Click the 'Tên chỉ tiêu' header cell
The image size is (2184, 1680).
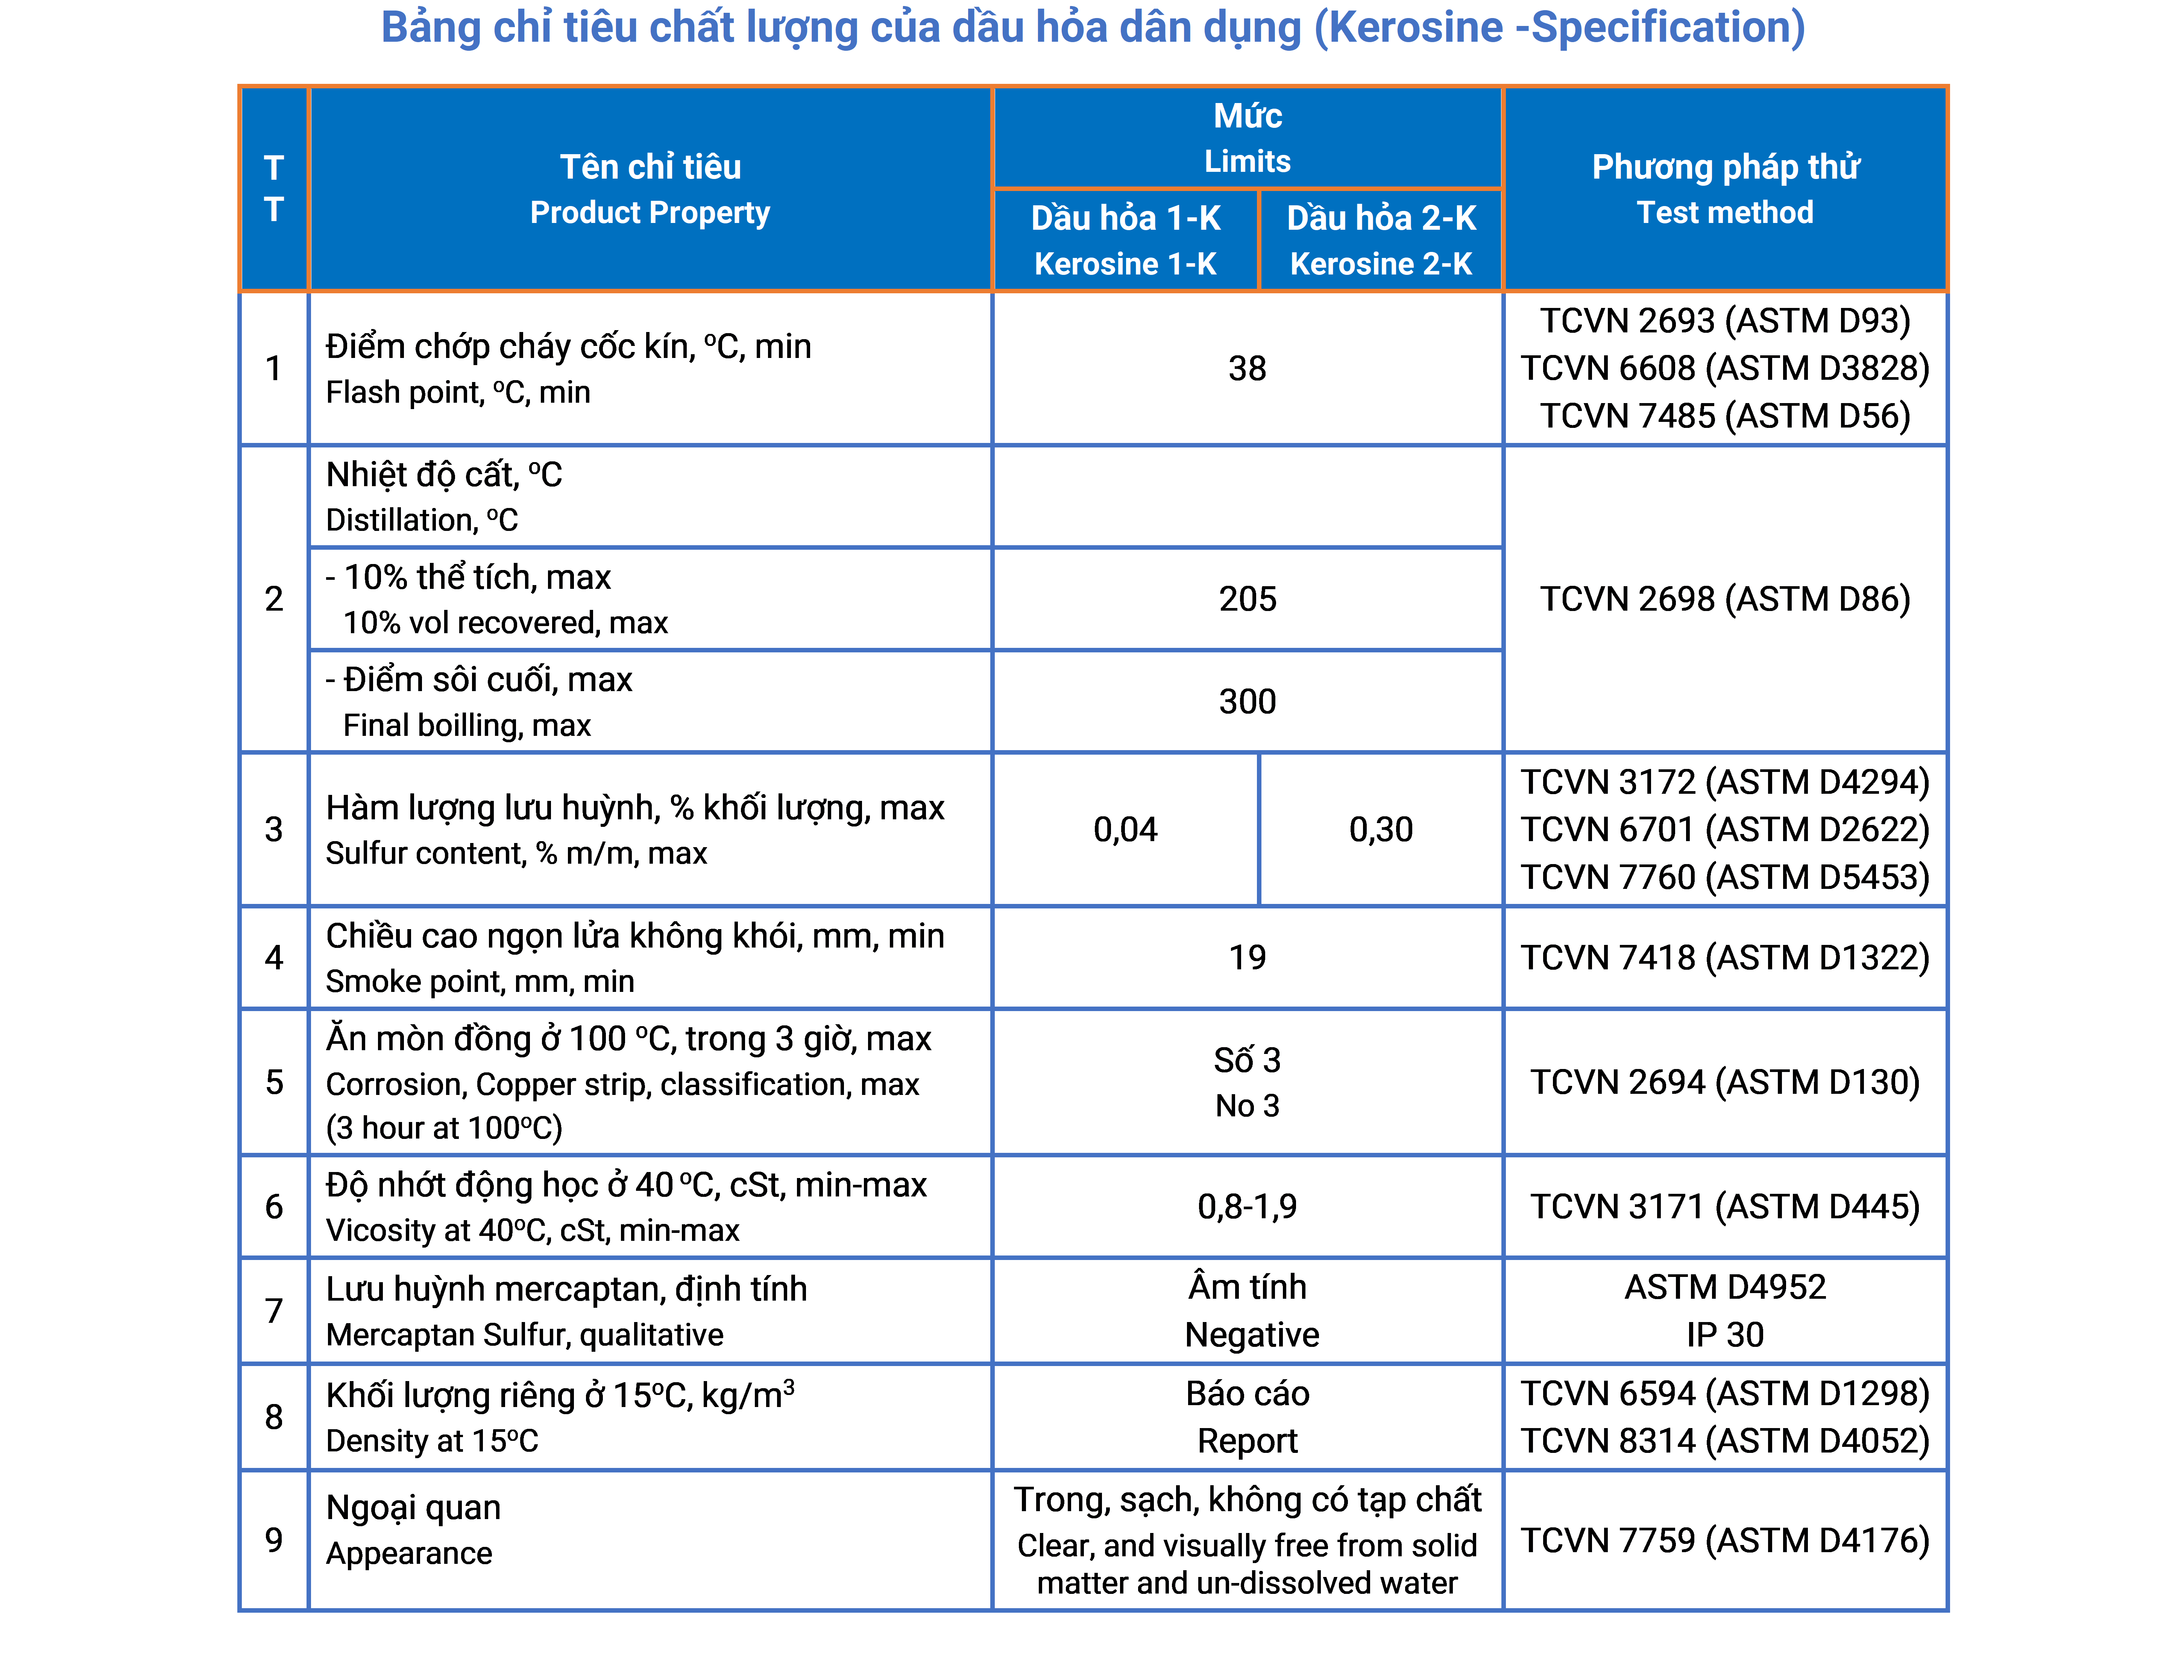(650, 189)
